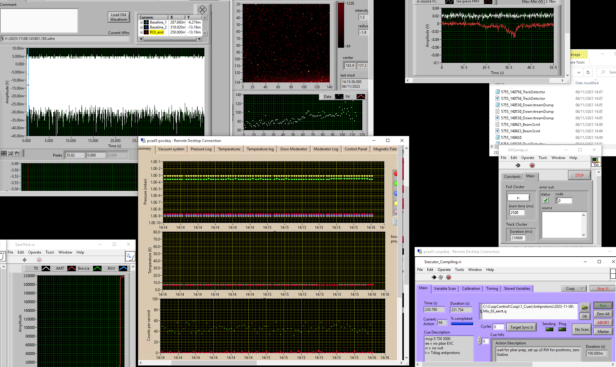Toggle the Target Sync'd button
Image resolution: width=616 pixels, height=367 pixels.
point(521,327)
